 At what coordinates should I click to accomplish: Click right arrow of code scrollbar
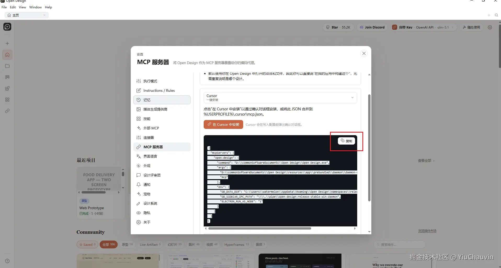[355, 228]
